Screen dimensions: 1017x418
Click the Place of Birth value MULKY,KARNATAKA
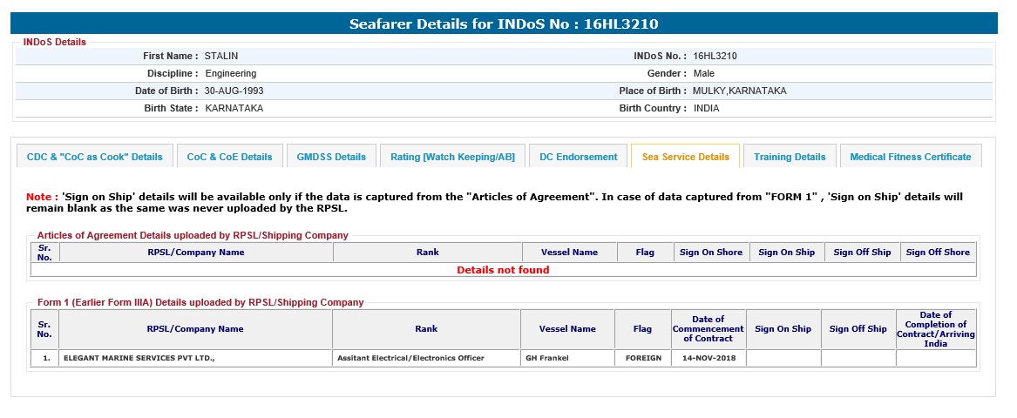click(739, 91)
